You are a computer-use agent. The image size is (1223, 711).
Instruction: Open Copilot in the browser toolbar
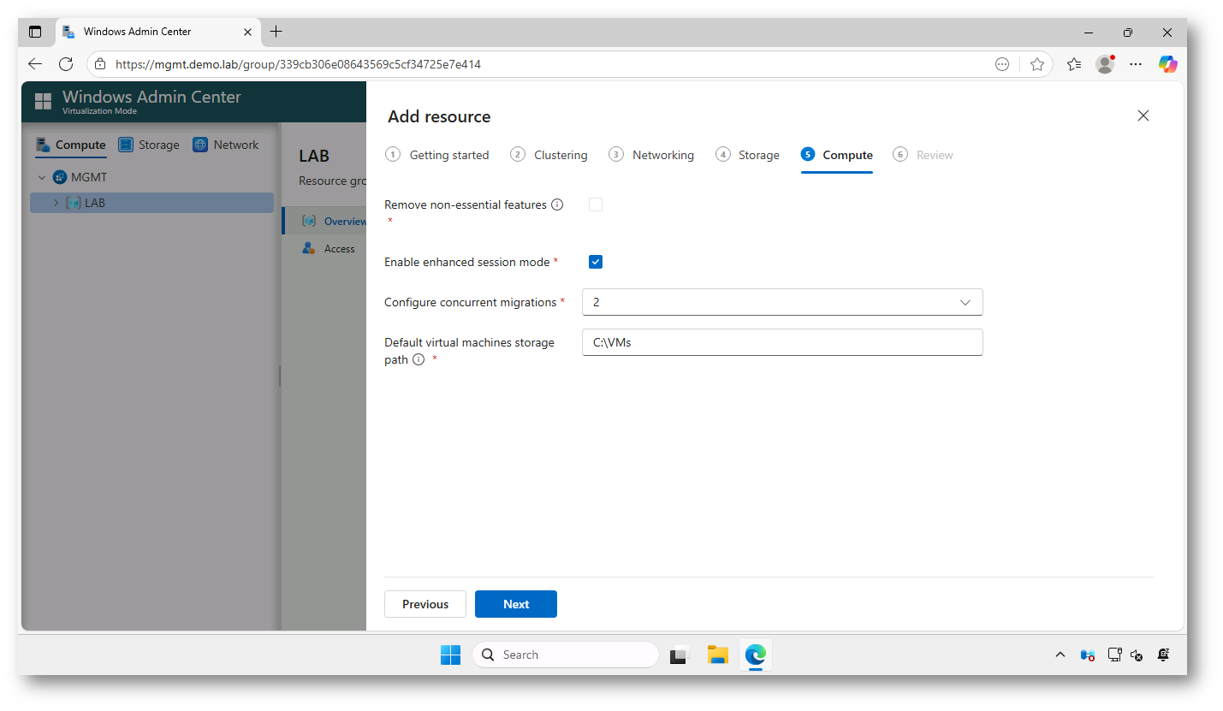point(1167,64)
